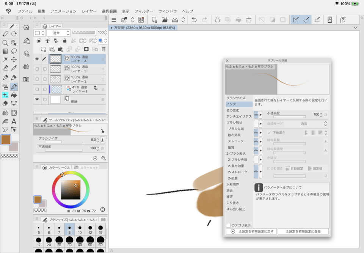
Task: Adjust ブラシサイズ 8.0 stepper arrows
Action: (x=98, y=140)
